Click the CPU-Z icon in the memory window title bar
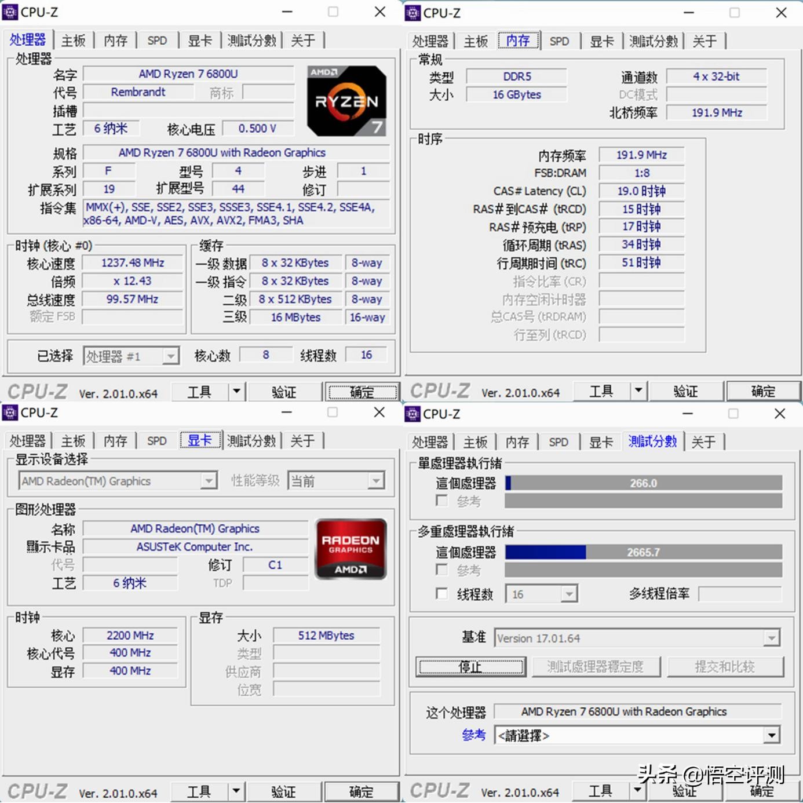Screen dimensions: 803x803 (411, 12)
